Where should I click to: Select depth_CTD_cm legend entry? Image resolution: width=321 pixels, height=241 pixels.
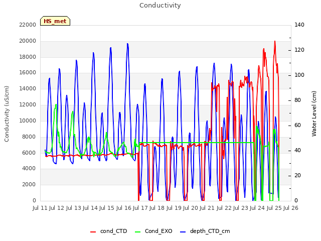point(205,231)
